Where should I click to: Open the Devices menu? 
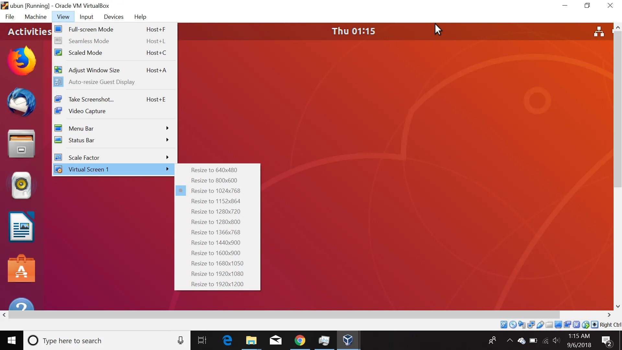tap(114, 17)
